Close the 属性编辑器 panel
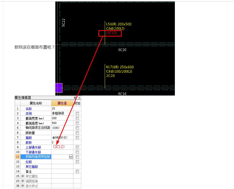234x189 pixels. pyautogui.click(x=79, y=98)
